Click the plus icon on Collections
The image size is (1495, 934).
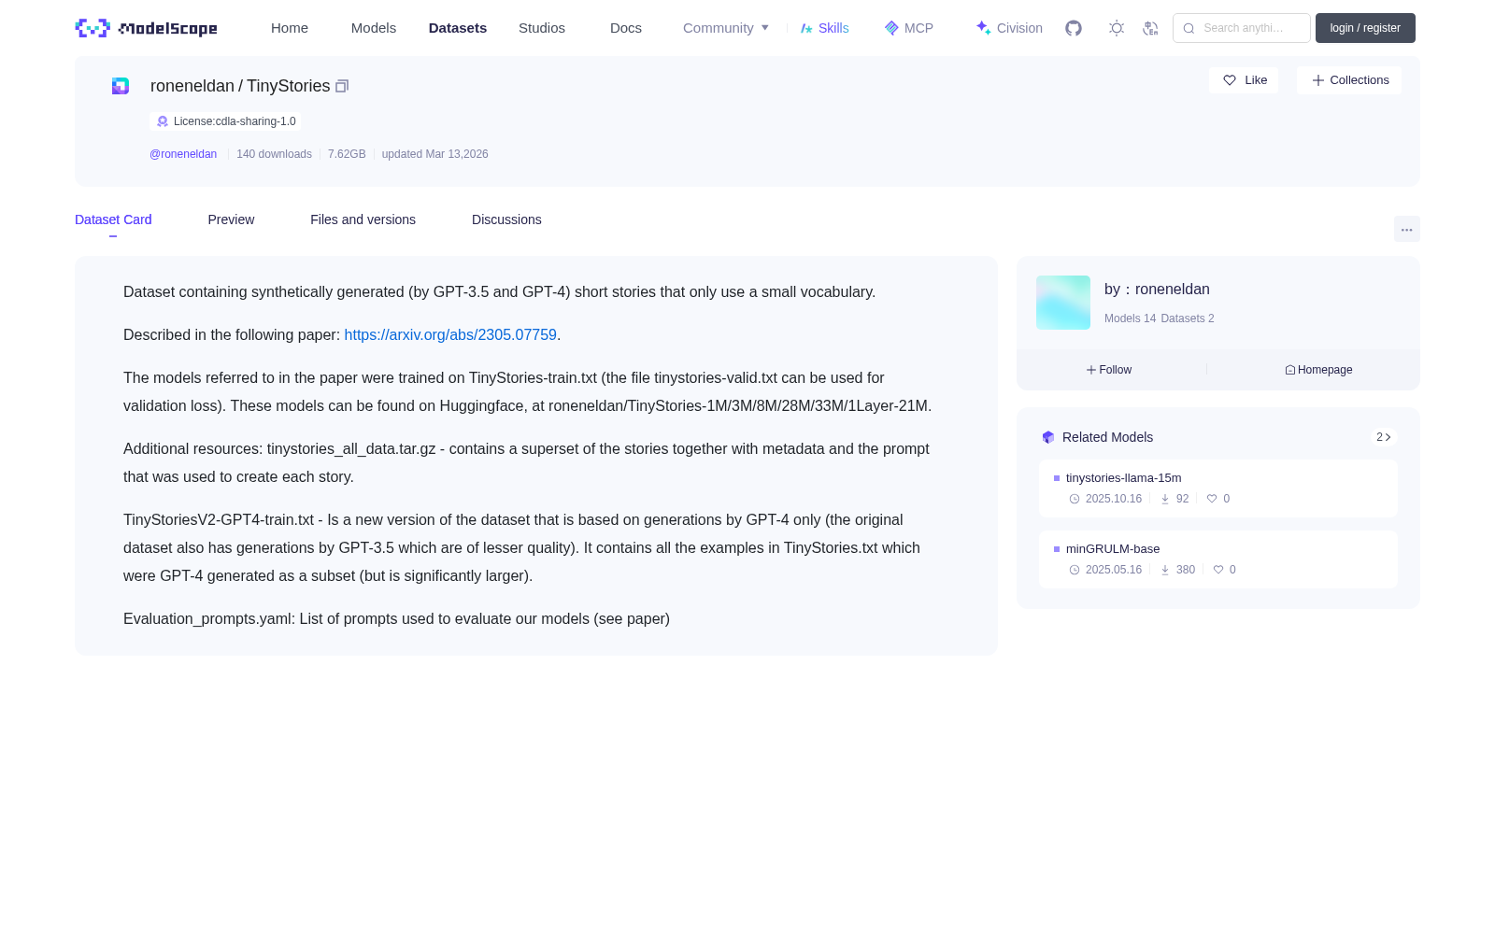tap(1318, 80)
